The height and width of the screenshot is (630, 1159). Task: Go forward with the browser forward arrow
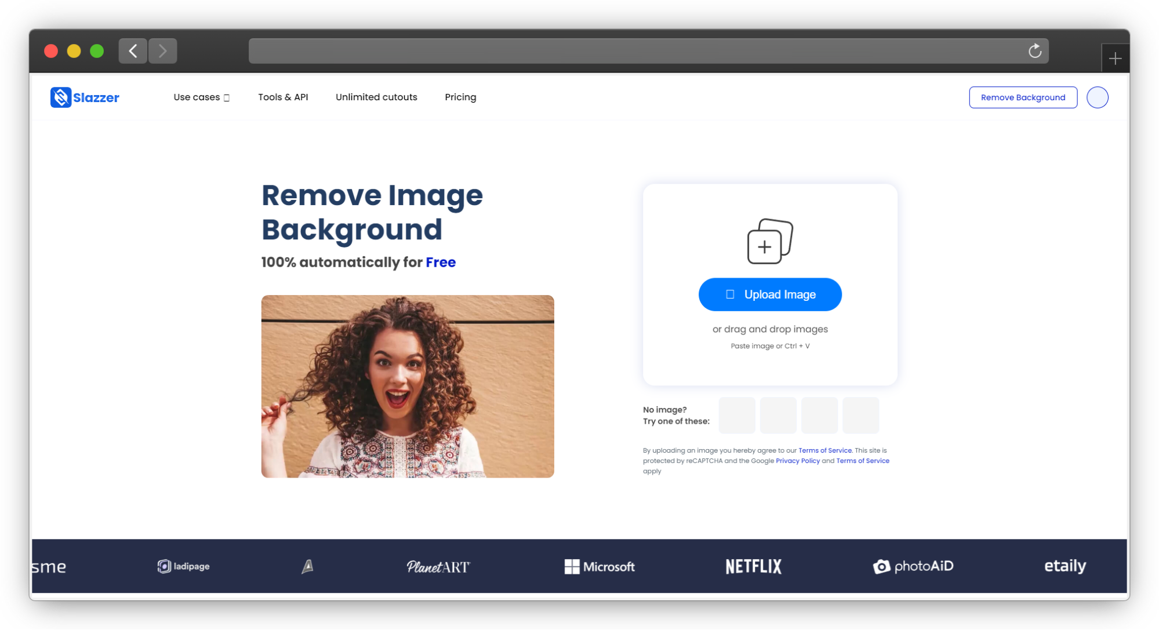pyautogui.click(x=162, y=51)
